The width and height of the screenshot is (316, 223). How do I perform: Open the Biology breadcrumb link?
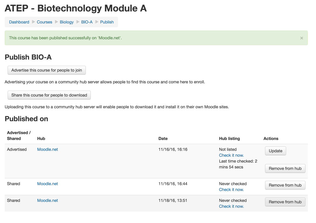pyautogui.click(x=67, y=22)
